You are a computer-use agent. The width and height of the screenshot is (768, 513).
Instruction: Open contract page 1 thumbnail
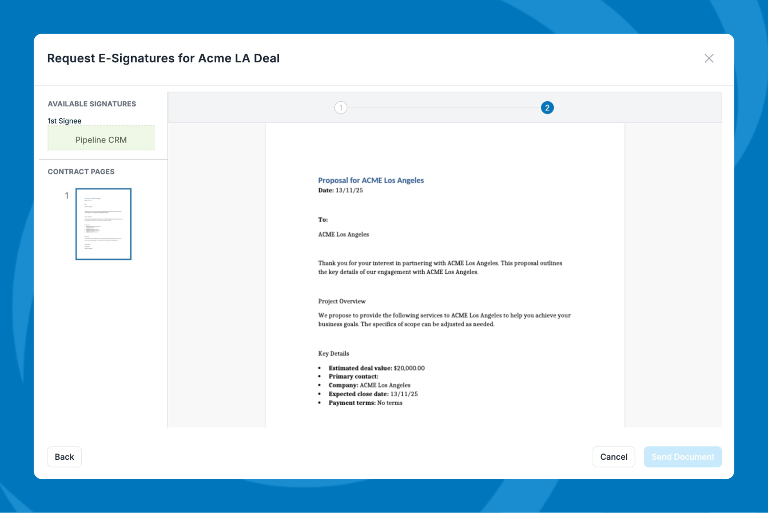(103, 224)
